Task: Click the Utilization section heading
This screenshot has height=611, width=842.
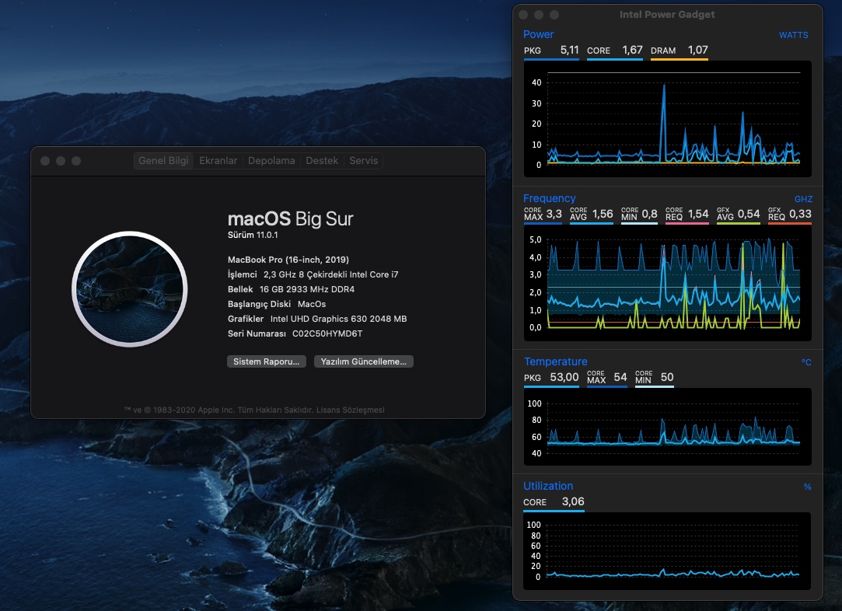Action: click(548, 486)
